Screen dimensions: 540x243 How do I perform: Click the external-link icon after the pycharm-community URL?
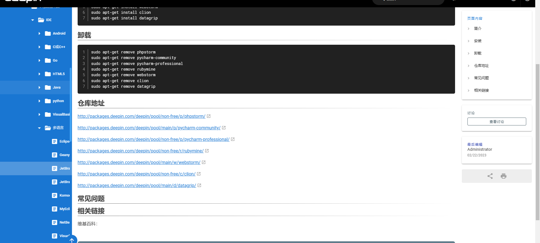tap(224, 128)
